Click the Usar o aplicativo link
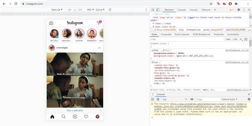This screenshot has width=252, height=126. (x=75, y=111)
